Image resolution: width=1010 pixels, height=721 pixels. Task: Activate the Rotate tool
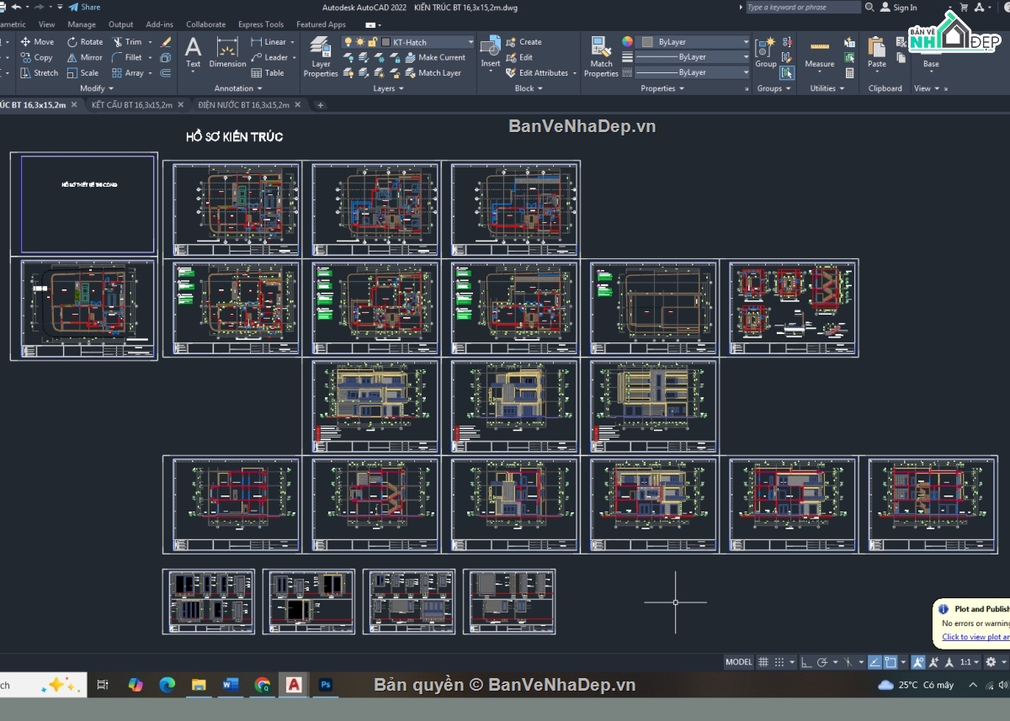pos(84,42)
